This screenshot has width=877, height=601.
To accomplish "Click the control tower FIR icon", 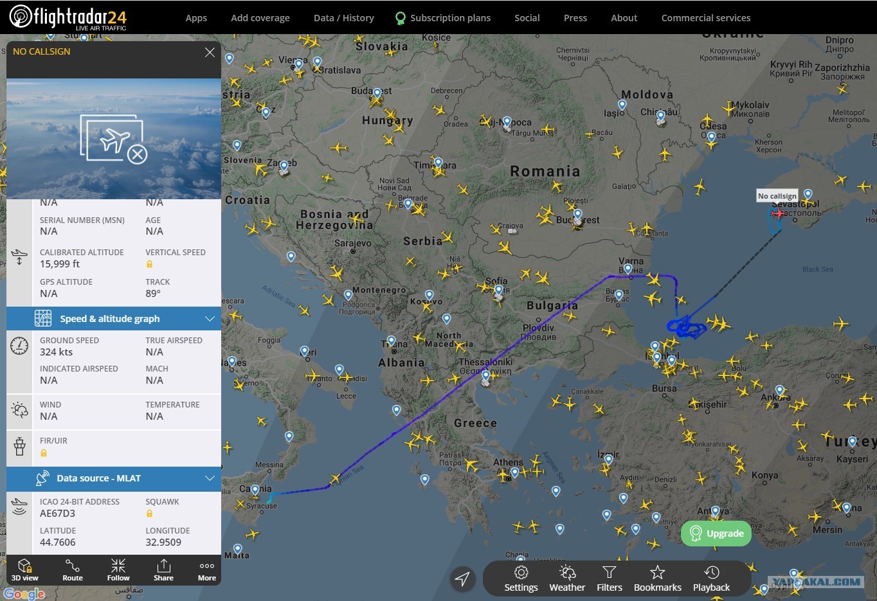I will pyautogui.click(x=19, y=445).
